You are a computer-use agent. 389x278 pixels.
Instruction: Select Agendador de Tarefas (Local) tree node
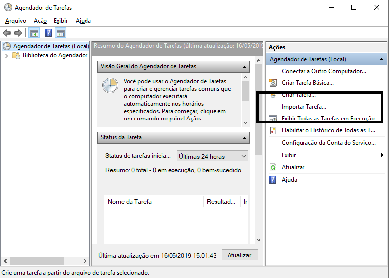click(51, 46)
